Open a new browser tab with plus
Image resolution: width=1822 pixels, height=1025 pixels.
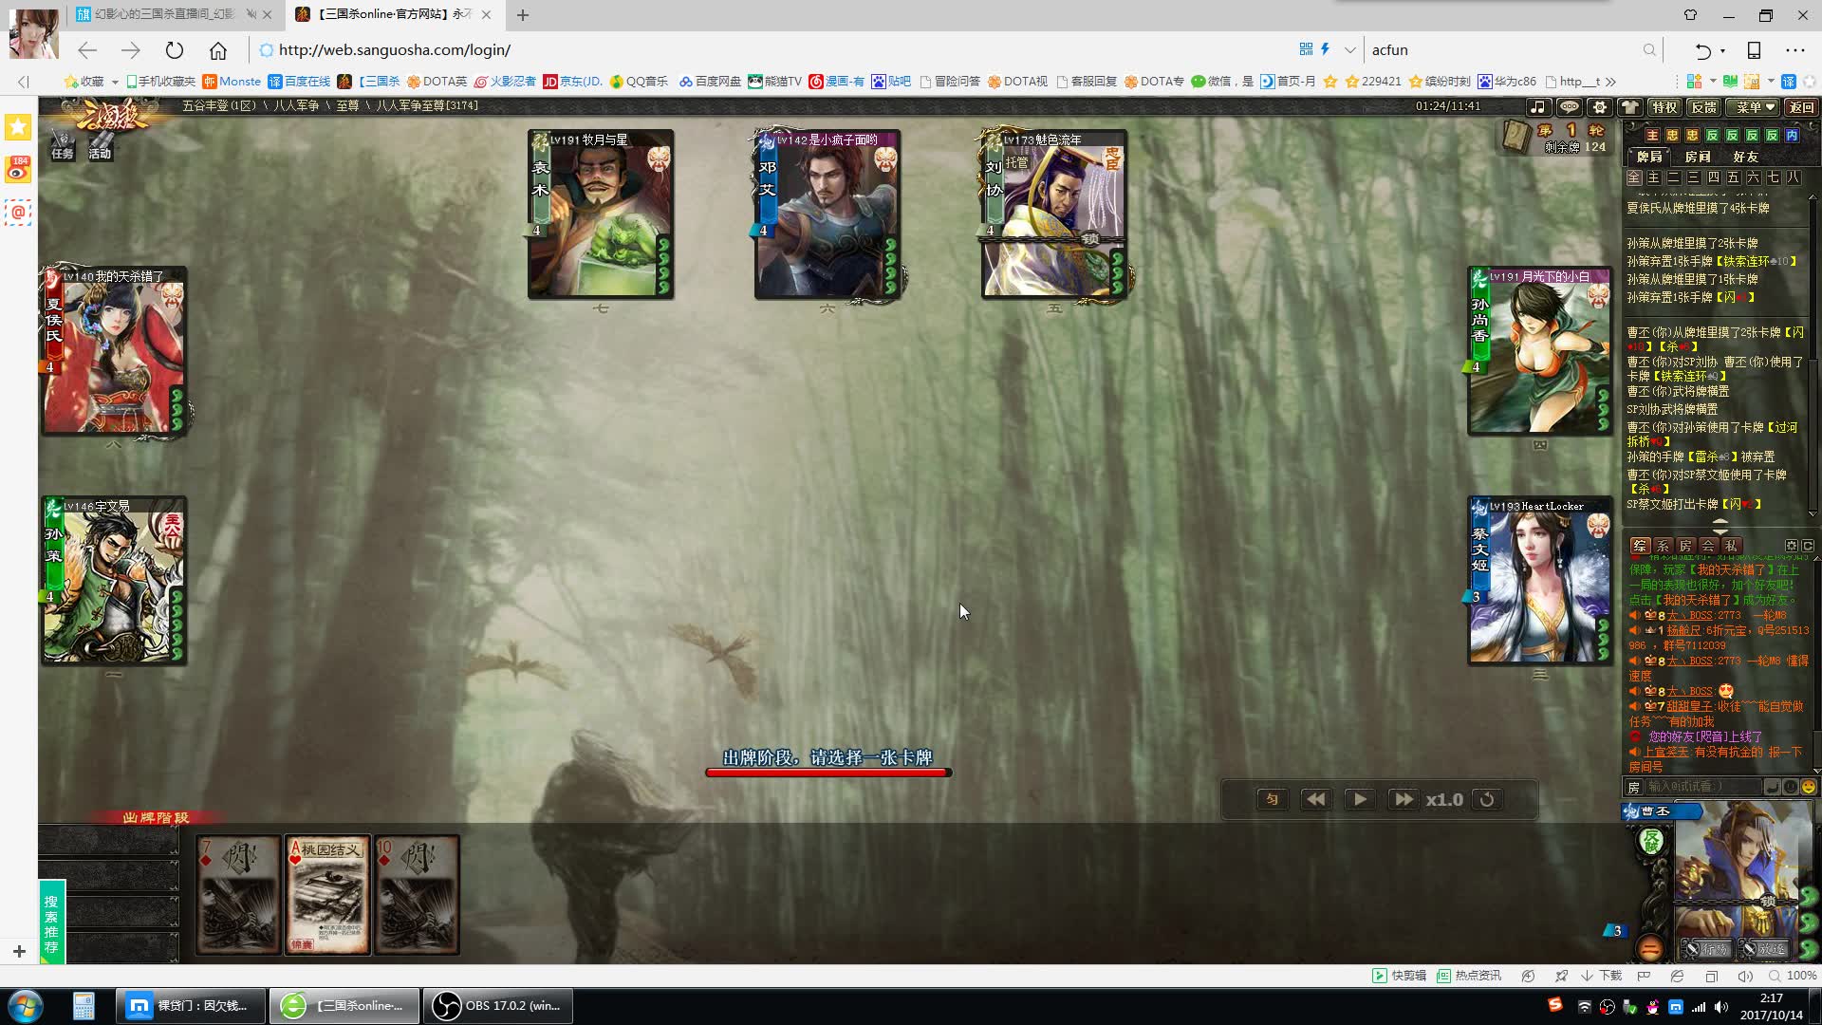tap(523, 15)
